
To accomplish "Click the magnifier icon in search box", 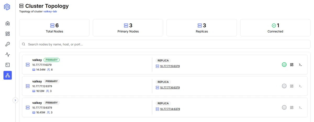I will coord(24,44).
